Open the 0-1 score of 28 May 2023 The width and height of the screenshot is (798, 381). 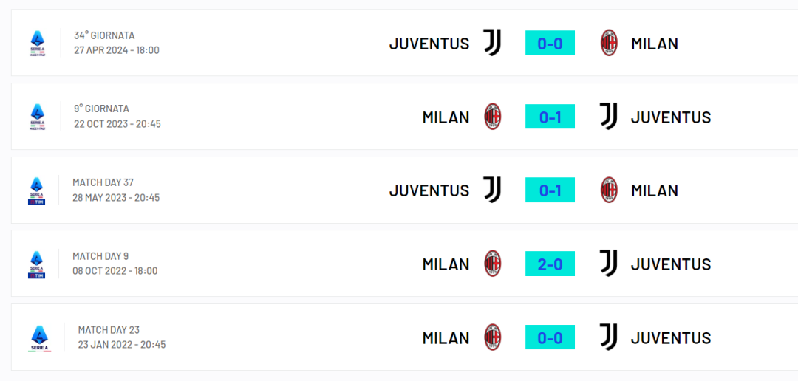point(550,190)
